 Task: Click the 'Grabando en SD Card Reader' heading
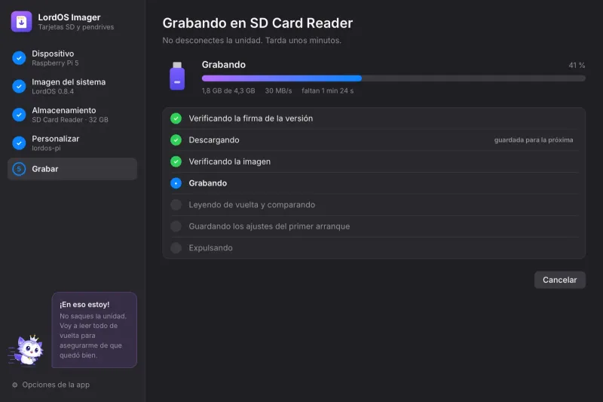[258, 23]
